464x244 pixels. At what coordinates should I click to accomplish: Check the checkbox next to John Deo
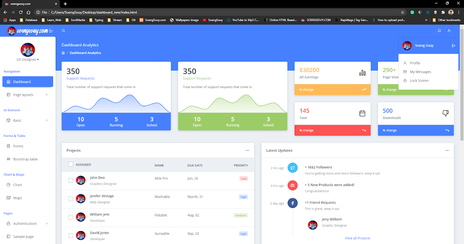click(71, 180)
